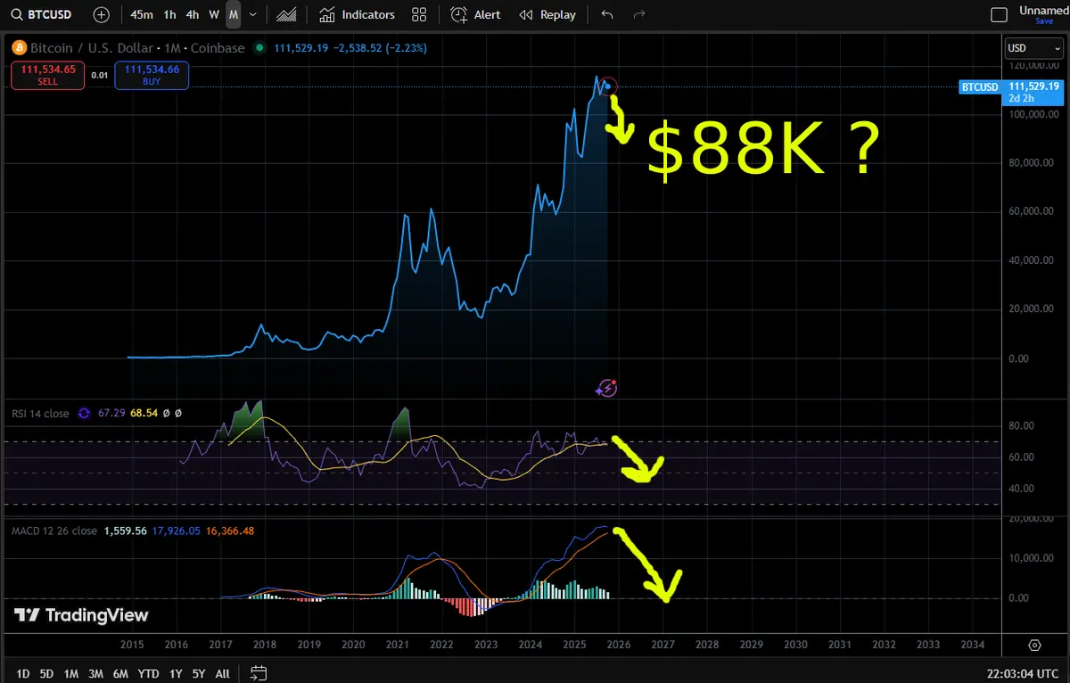Set date range to 1M
The image size is (1070, 683).
(70, 673)
